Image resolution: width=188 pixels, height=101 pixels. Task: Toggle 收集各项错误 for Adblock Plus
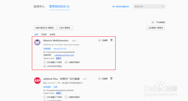(66, 97)
